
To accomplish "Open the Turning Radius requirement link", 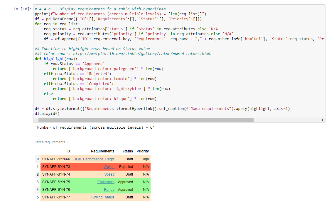I will (x=102, y=197).
